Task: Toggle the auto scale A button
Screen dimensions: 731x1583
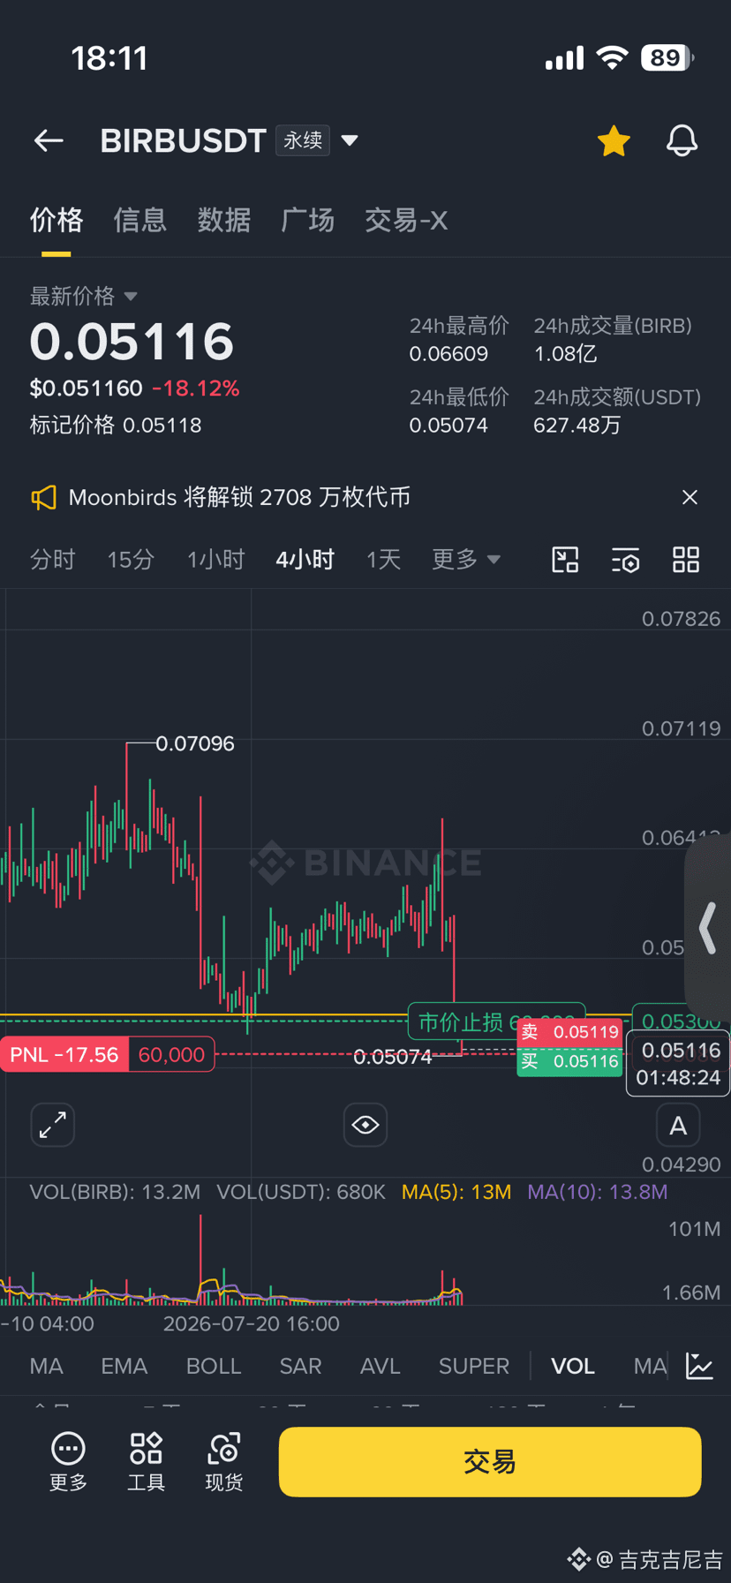Action: pyautogui.click(x=678, y=1126)
